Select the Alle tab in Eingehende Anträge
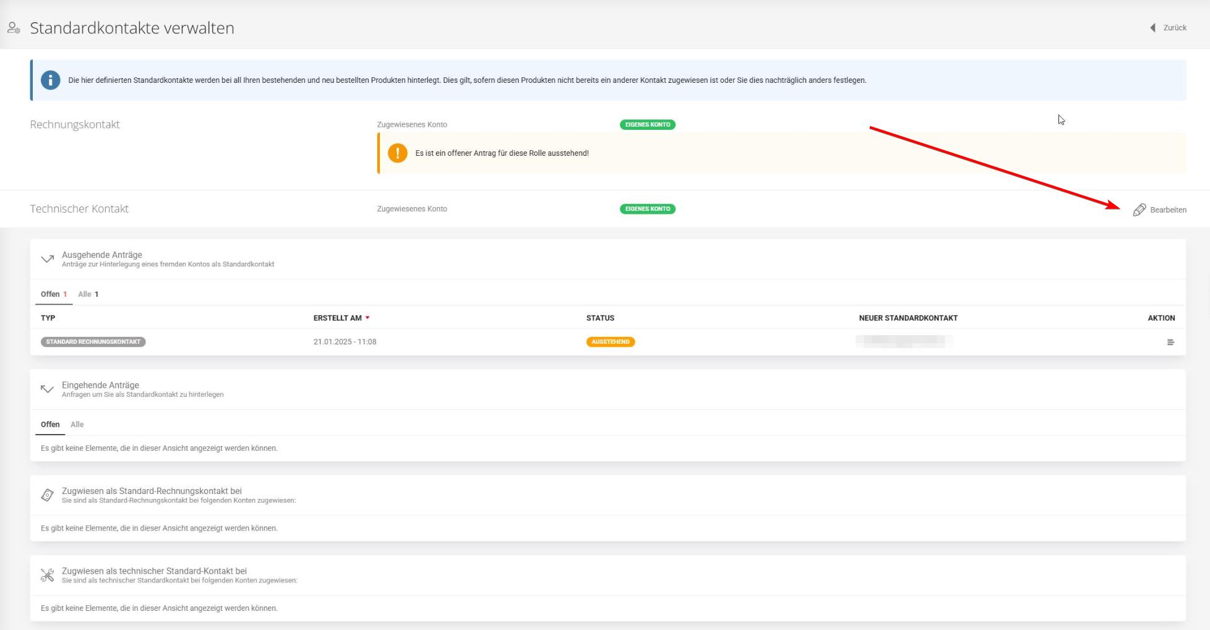 coord(77,425)
